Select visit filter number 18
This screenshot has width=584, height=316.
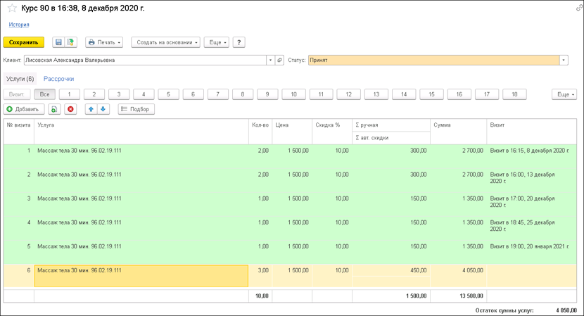pyautogui.click(x=514, y=94)
